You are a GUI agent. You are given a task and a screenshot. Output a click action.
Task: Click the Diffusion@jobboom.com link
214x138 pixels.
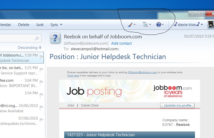click(x=142, y=72)
